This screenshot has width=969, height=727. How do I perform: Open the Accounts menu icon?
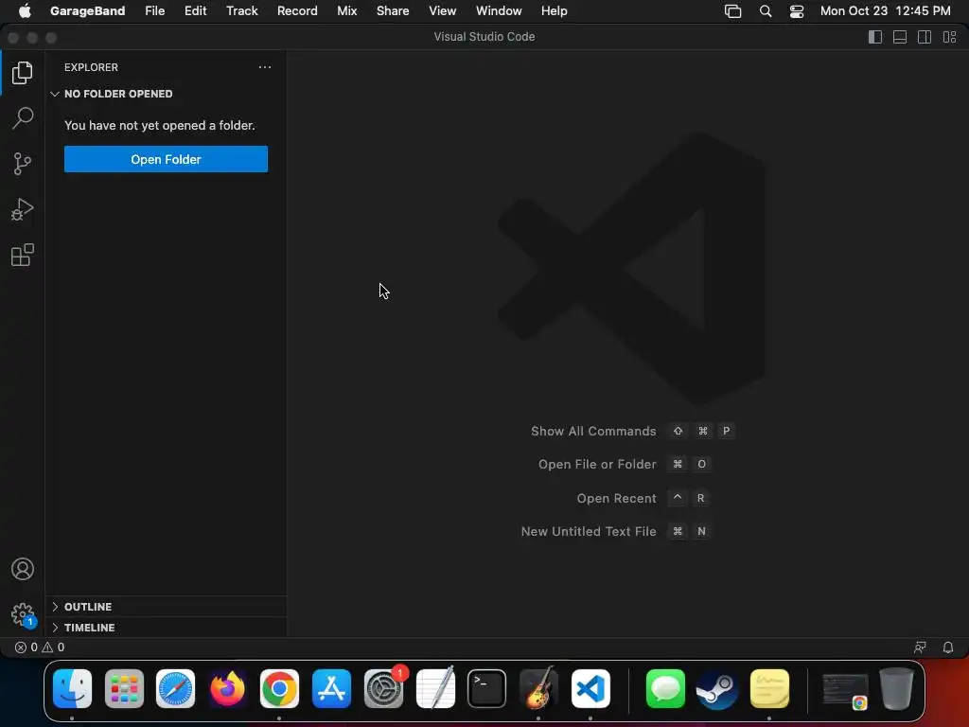(x=23, y=569)
